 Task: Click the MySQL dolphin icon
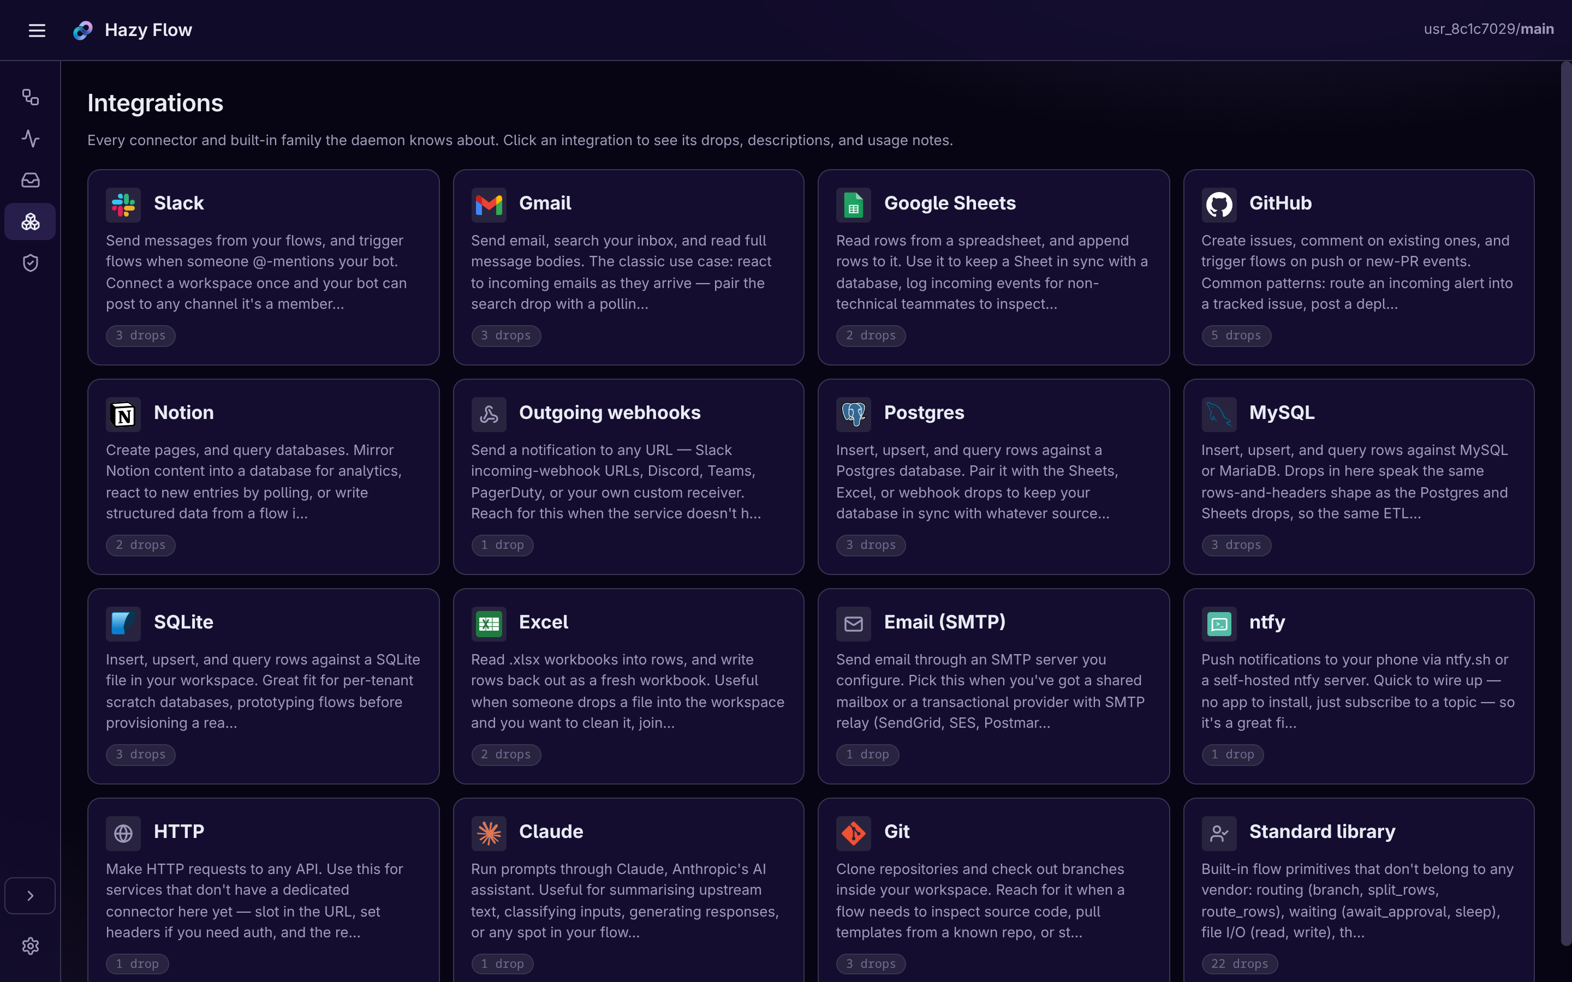coord(1219,415)
